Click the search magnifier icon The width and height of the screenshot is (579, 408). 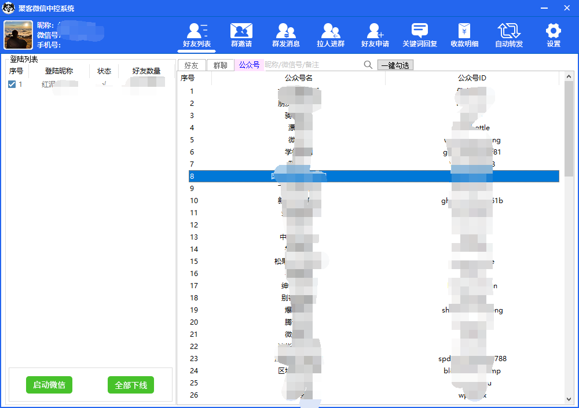[368, 65]
